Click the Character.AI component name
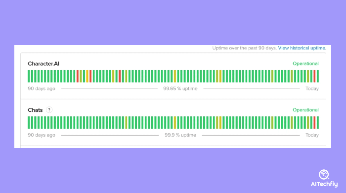 (43, 64)
